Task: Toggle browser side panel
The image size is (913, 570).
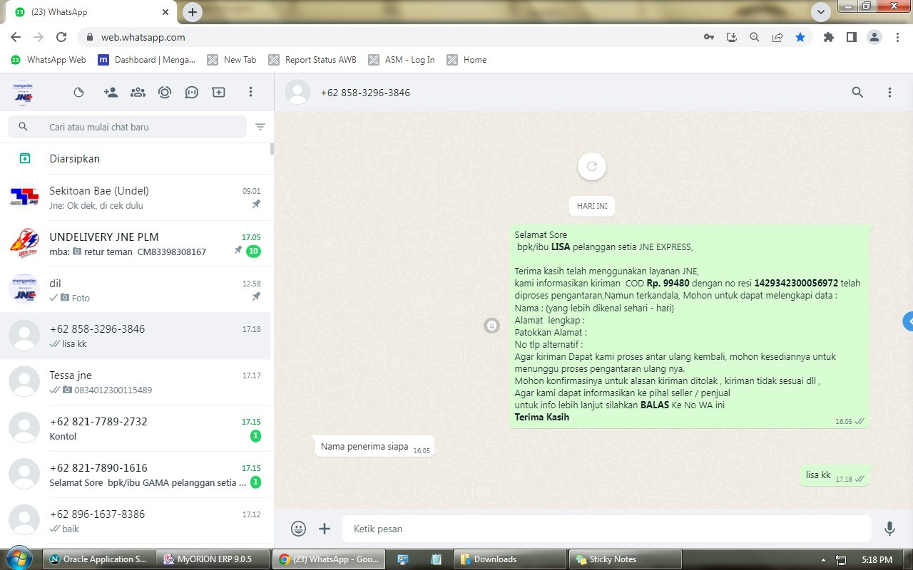Action: pos(851,37)
